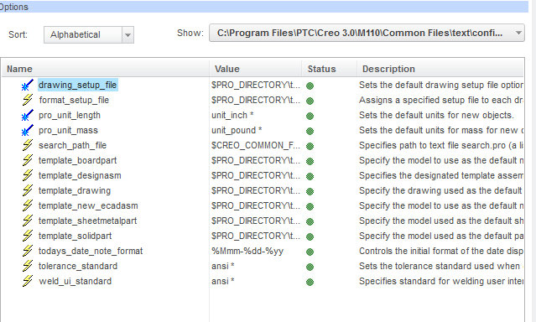Click description 'Sets the default units for new objects.'

tap(436, 115)
